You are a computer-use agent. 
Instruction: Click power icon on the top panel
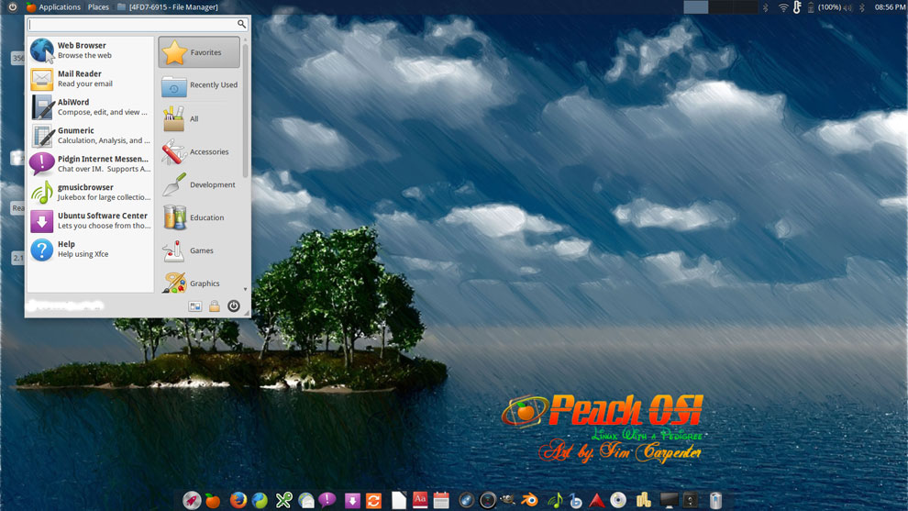point(12,7)
